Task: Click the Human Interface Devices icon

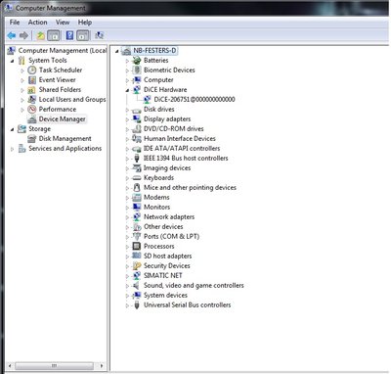Action: (137, 139)
